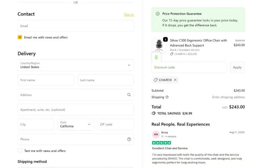
Task: Remove the CHAIR10 discount code
Action: 175,80
